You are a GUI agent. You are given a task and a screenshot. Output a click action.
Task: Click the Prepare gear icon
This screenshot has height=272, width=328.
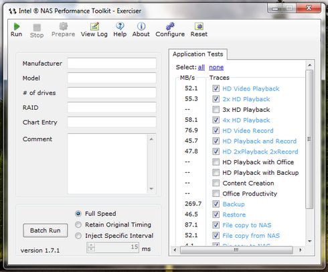click(x=64, y=26)
